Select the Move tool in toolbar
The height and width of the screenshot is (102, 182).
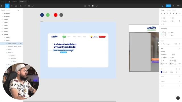point(7,6)
